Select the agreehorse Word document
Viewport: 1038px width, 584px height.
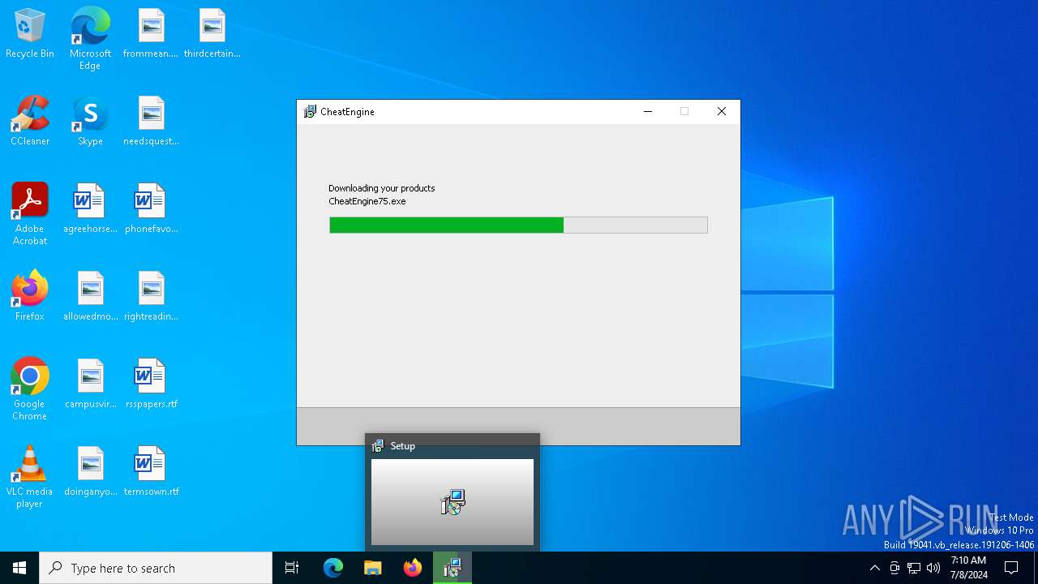90,208
